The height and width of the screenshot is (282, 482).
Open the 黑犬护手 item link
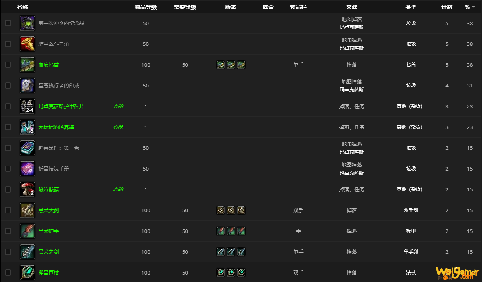tap(48, 231)
